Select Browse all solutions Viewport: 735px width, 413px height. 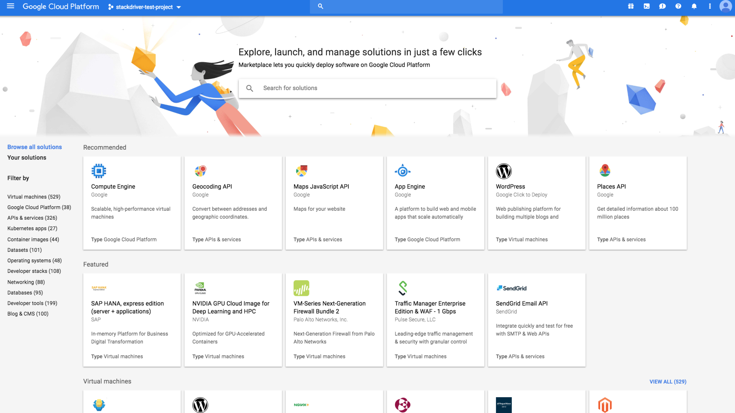coord(35,147)
